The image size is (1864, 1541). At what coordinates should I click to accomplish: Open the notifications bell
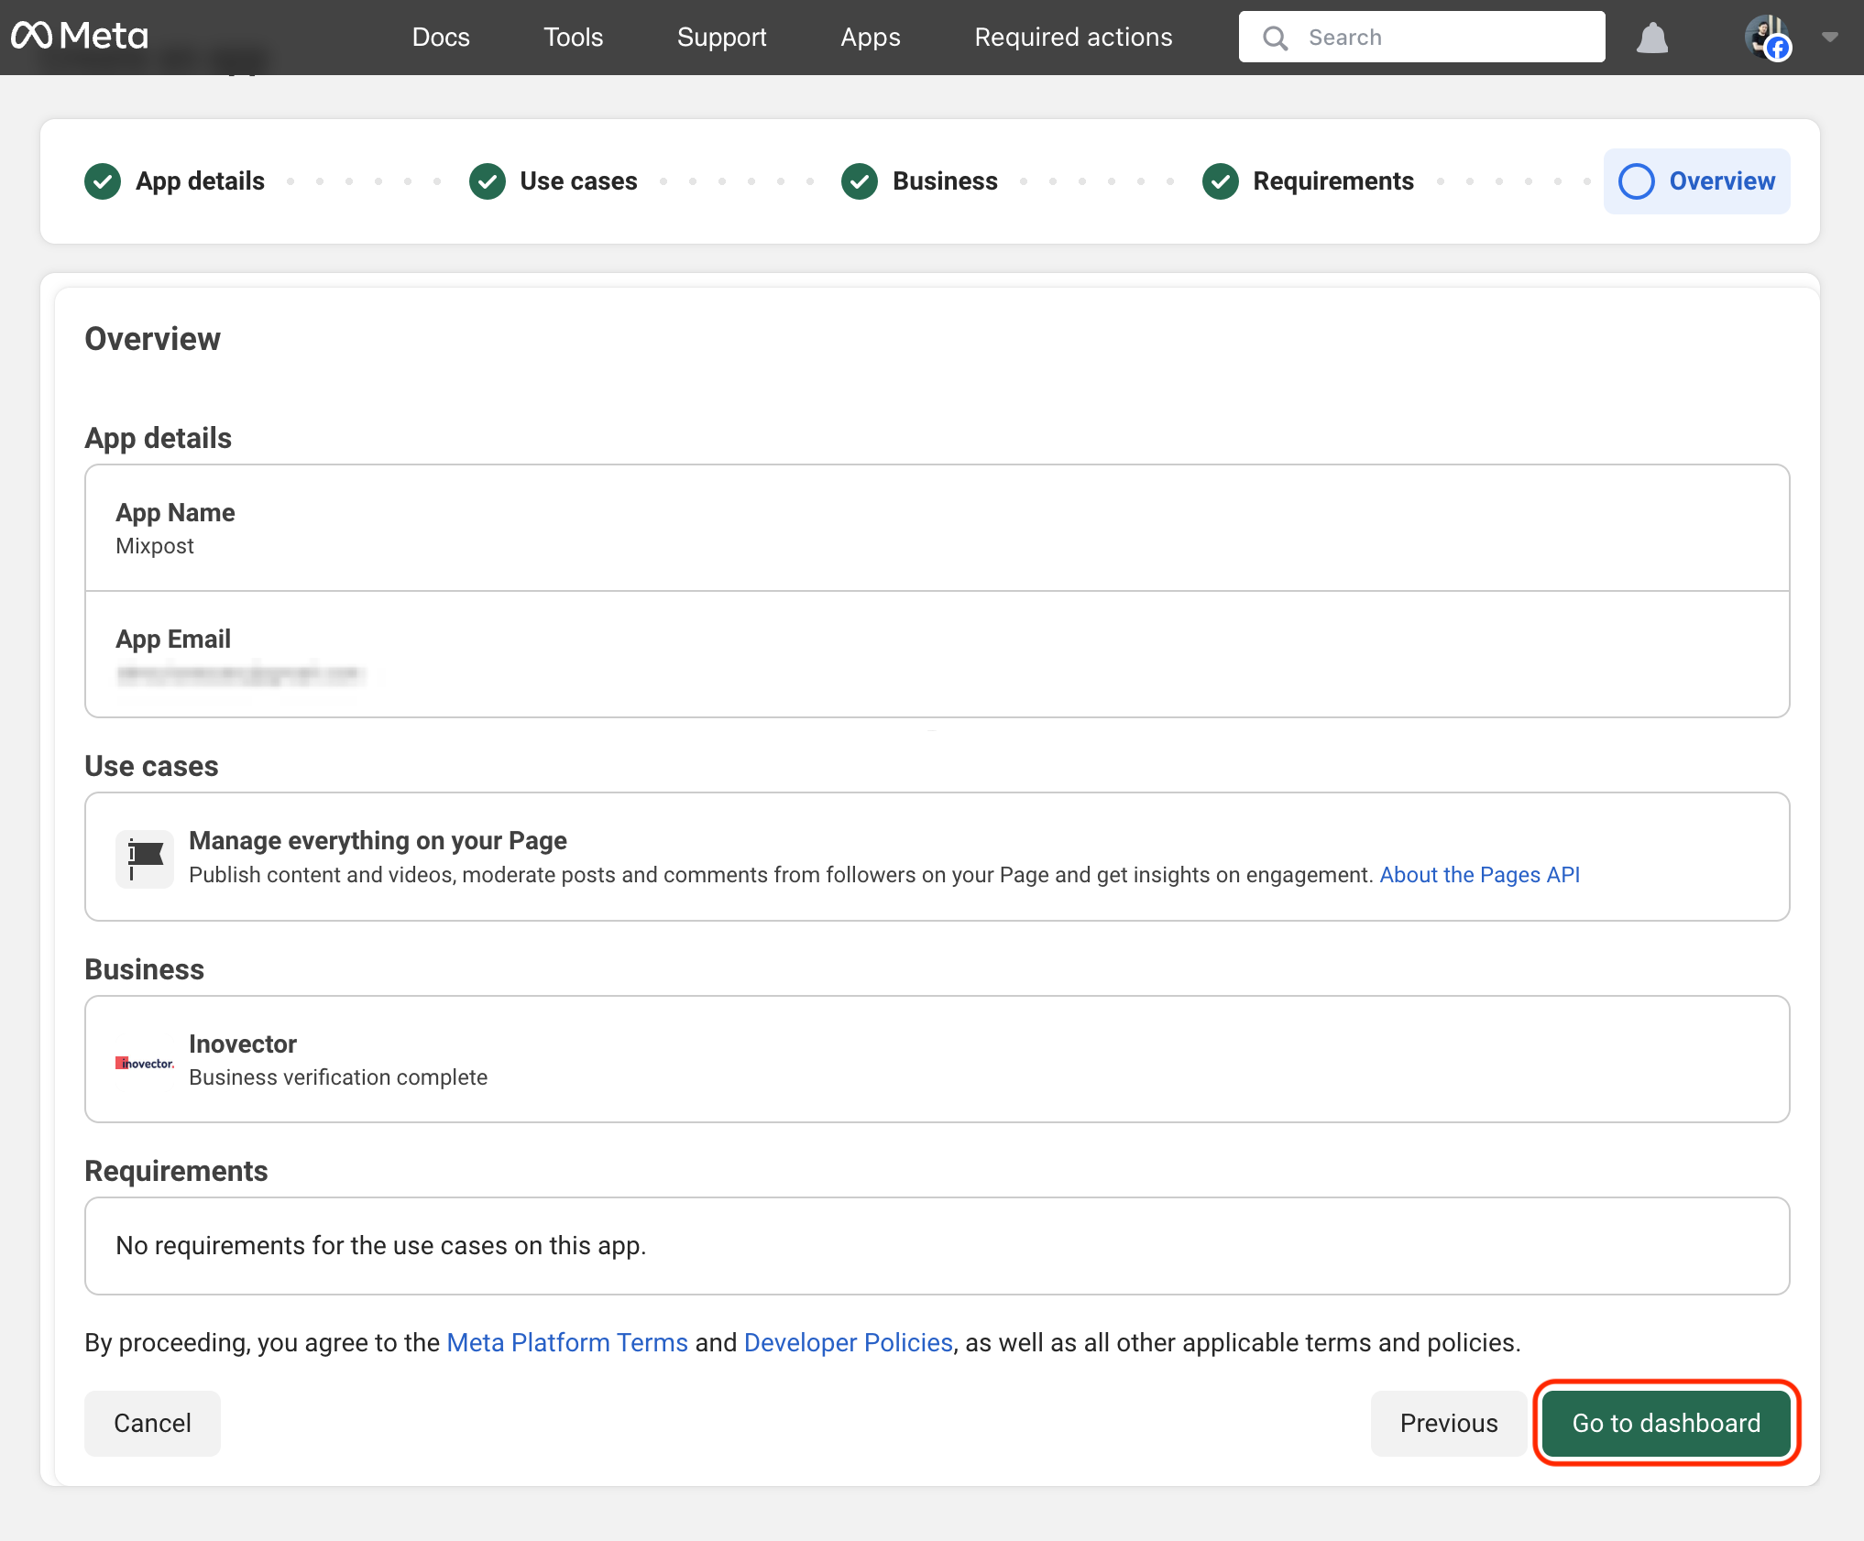point(1651,38)
